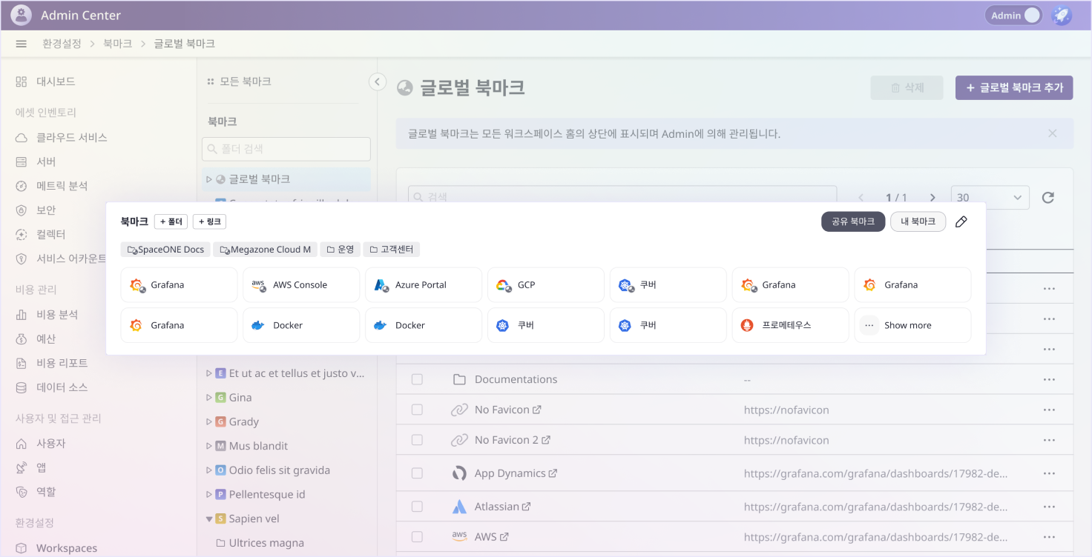Viewport: 1092px width, 557px height.
Task: Collapse the Sapien vel tree item
Action: 209,519
